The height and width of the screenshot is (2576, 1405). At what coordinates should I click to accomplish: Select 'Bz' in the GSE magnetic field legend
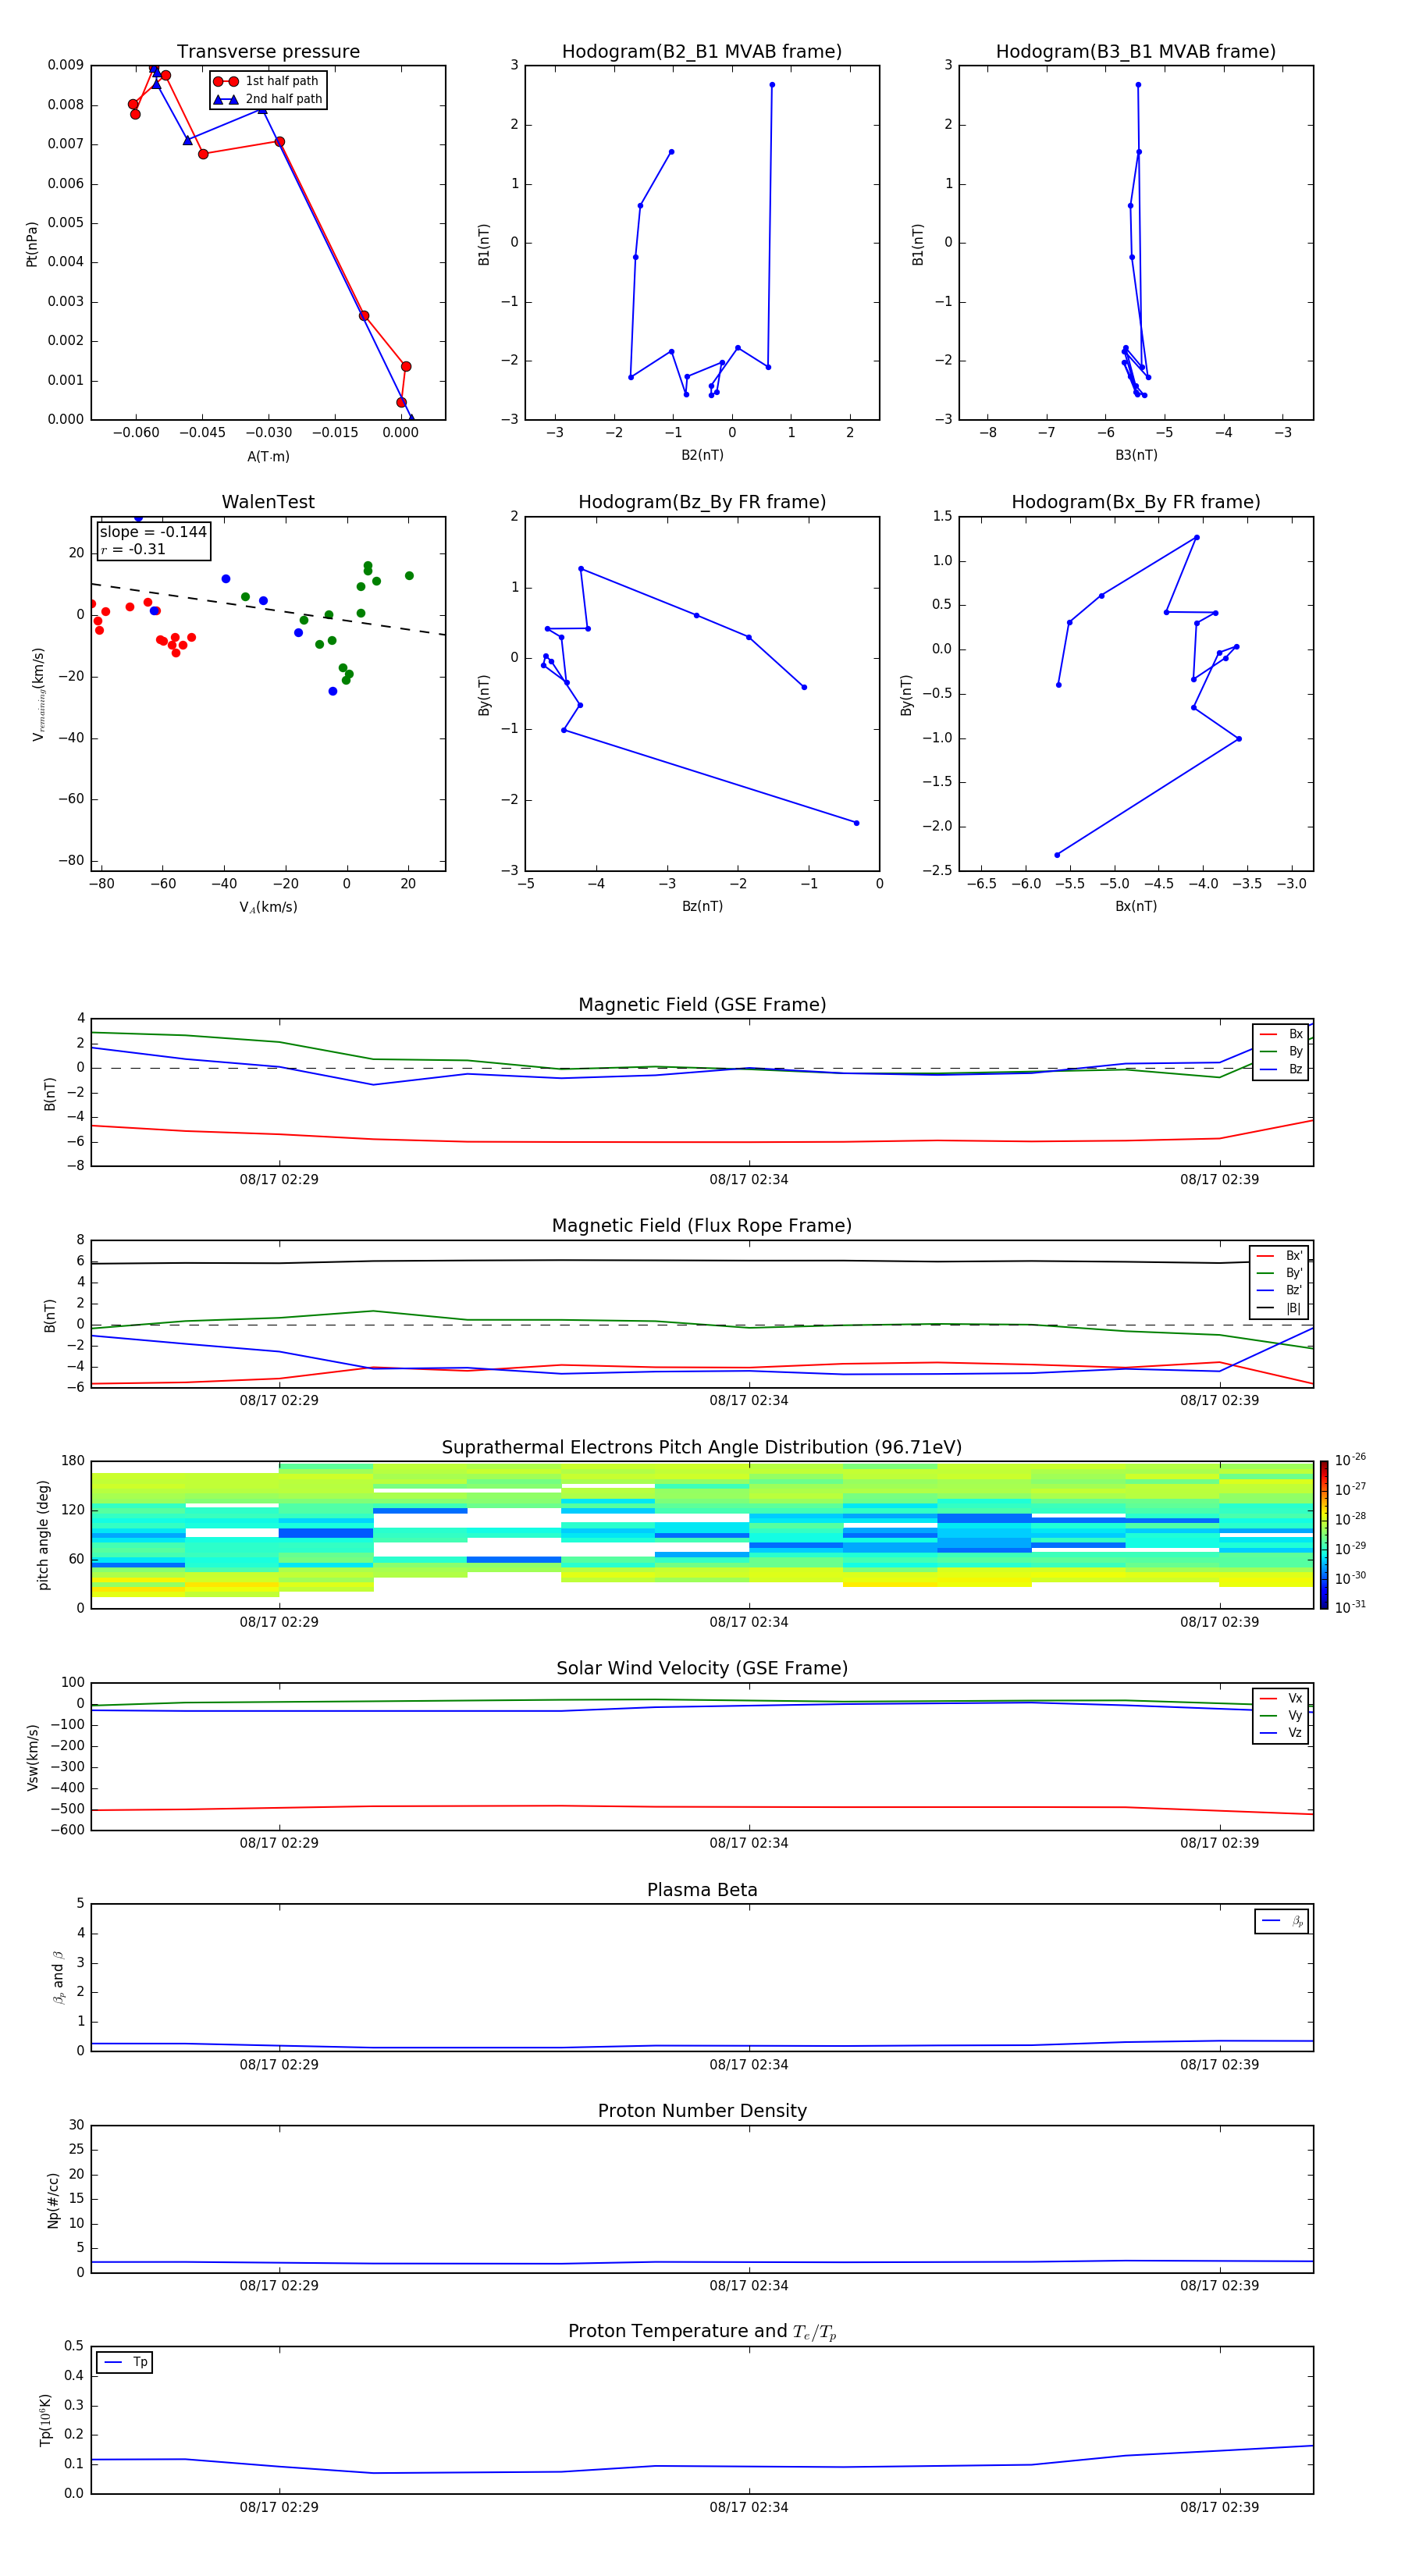pos(1281,1069)
